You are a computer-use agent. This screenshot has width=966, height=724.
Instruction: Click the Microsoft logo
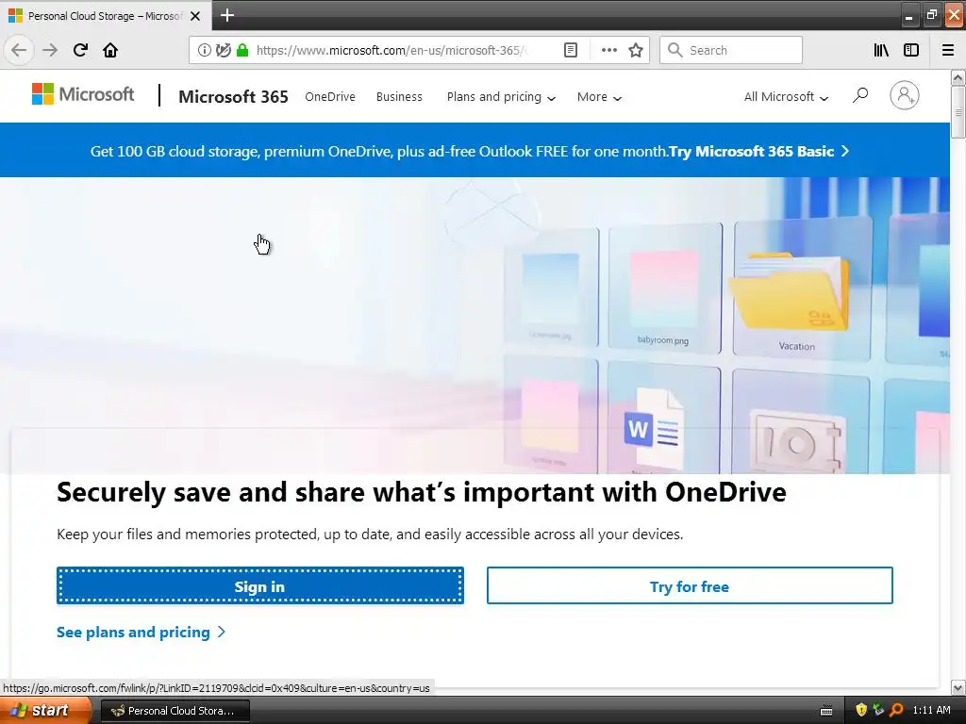[x=83, y=94]
